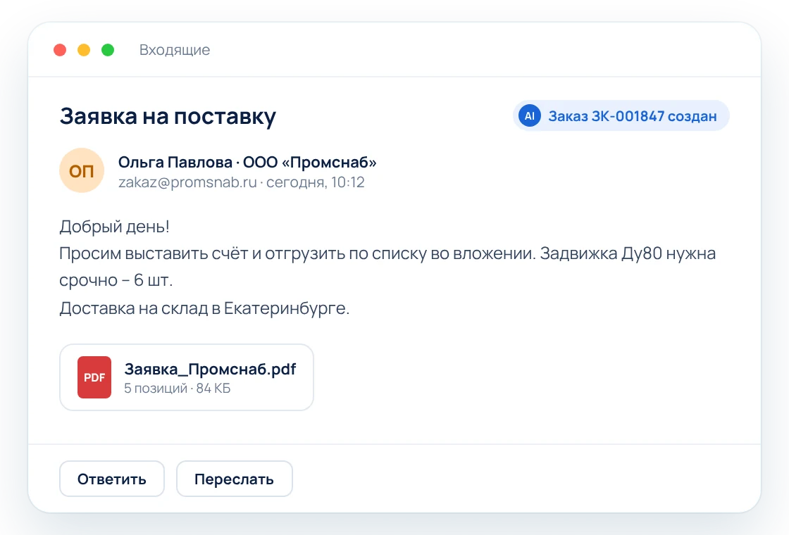This screenshot has height=535, width=789.
Task: Click the Добрый день! greeting line
Action: point(114,226)
